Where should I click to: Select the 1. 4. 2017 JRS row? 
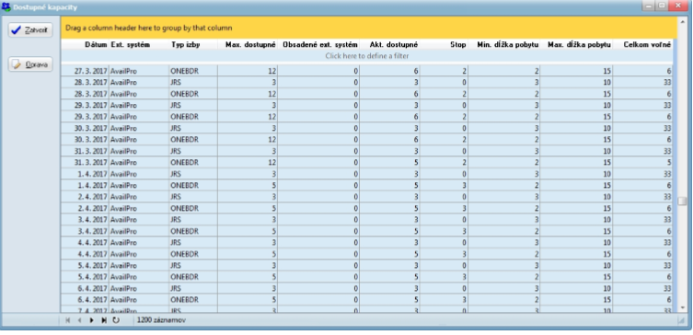pyautogui.click(x=367, y=174)
